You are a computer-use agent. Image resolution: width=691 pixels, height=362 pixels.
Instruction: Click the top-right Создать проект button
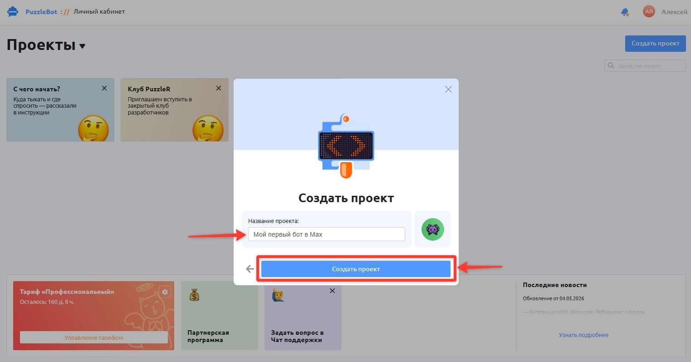[655, 44]
